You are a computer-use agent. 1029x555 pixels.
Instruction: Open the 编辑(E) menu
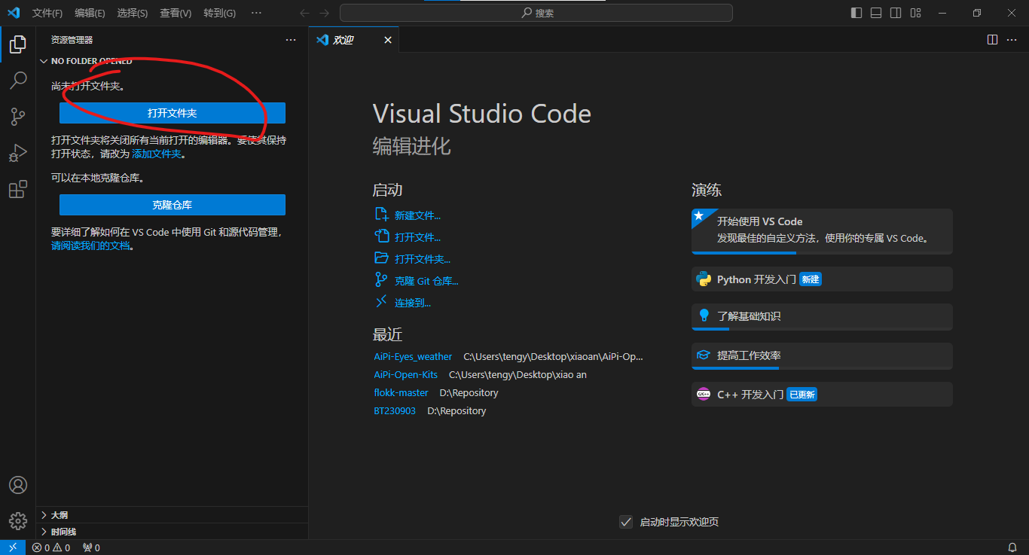pyautogui.click(x=90, y=13)
